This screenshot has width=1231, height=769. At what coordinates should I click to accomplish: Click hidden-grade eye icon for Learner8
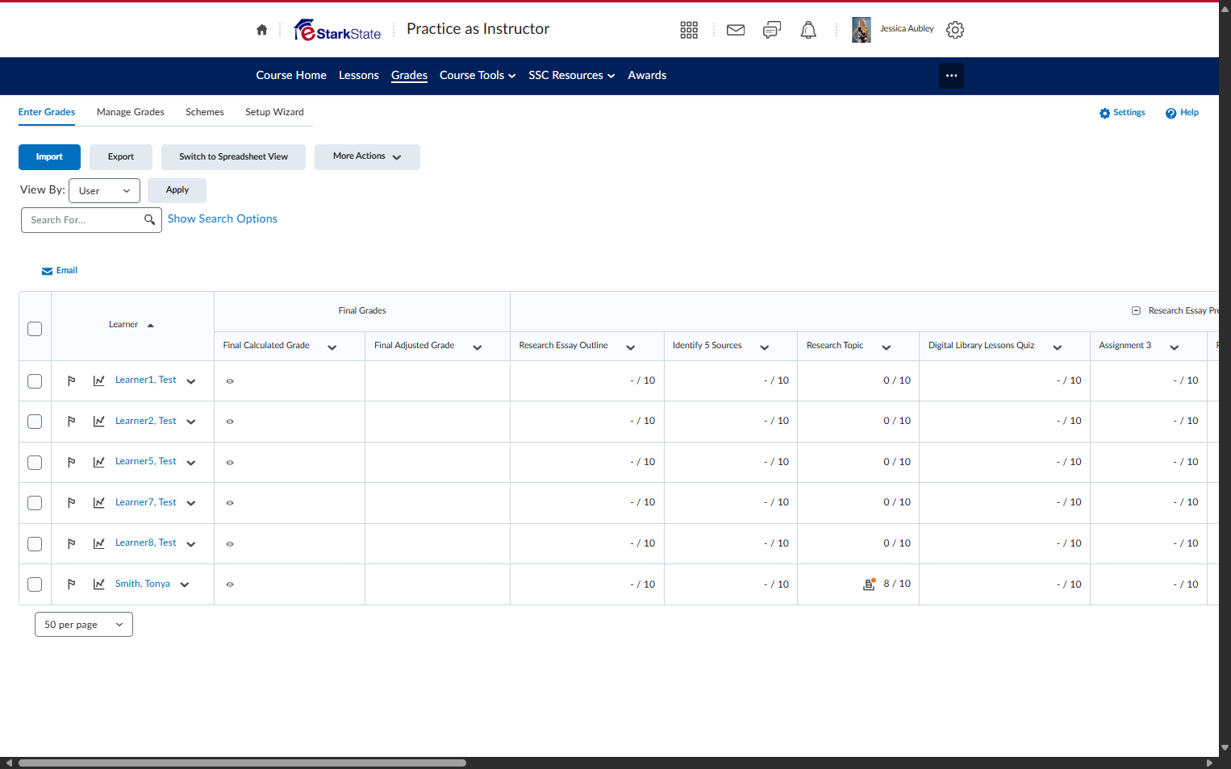click(230, 543)
